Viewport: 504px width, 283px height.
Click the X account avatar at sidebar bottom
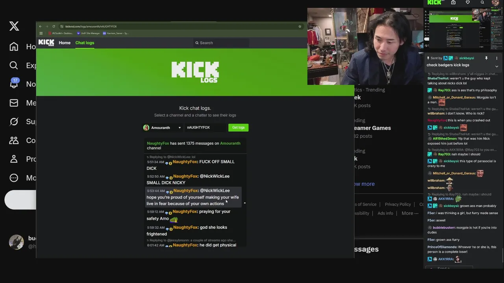point(16,242)
